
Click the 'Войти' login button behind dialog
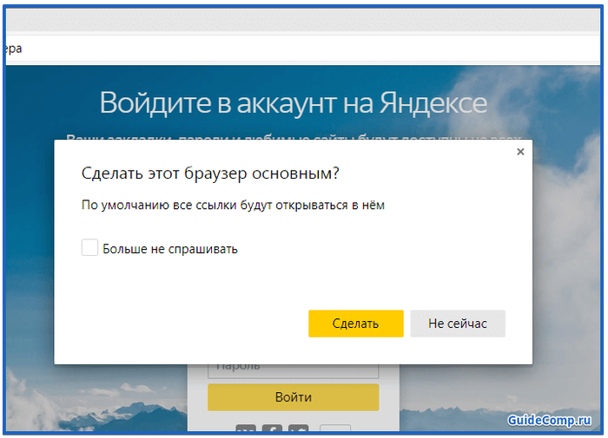click(294, 397)
